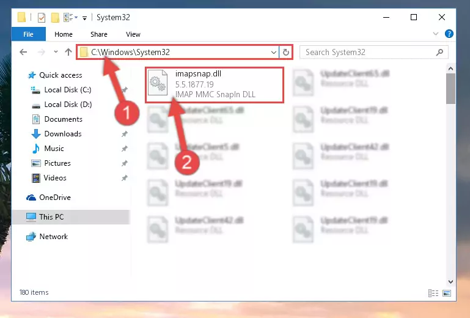The width and height of the screenshot is (470, 318).
Task: Switch to Details view icon in status bar
Action: pos(433,293)
